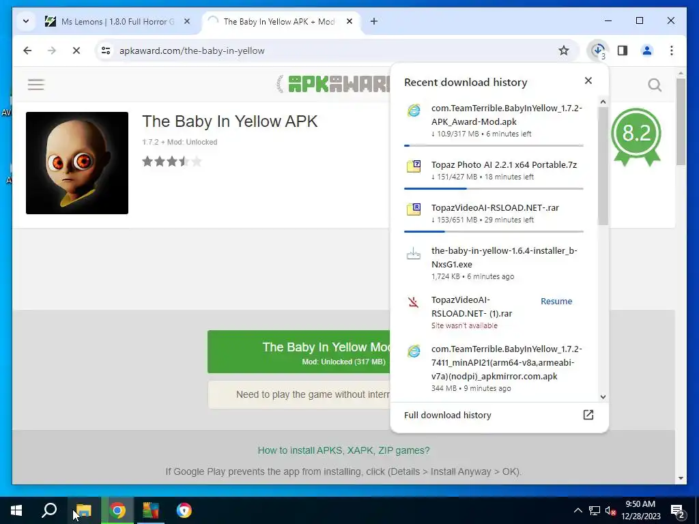
Task: Resume the TopazVideoAI-RSLOAD.NET- (1).rar download
Action: [556, 301]
